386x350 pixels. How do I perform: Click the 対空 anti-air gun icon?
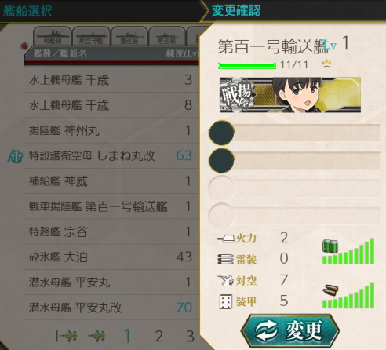225,280
